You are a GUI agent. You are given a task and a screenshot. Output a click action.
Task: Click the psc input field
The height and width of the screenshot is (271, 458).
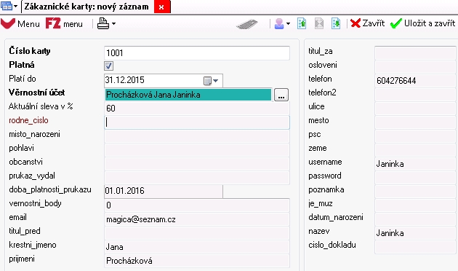click(x=415, y=136)
